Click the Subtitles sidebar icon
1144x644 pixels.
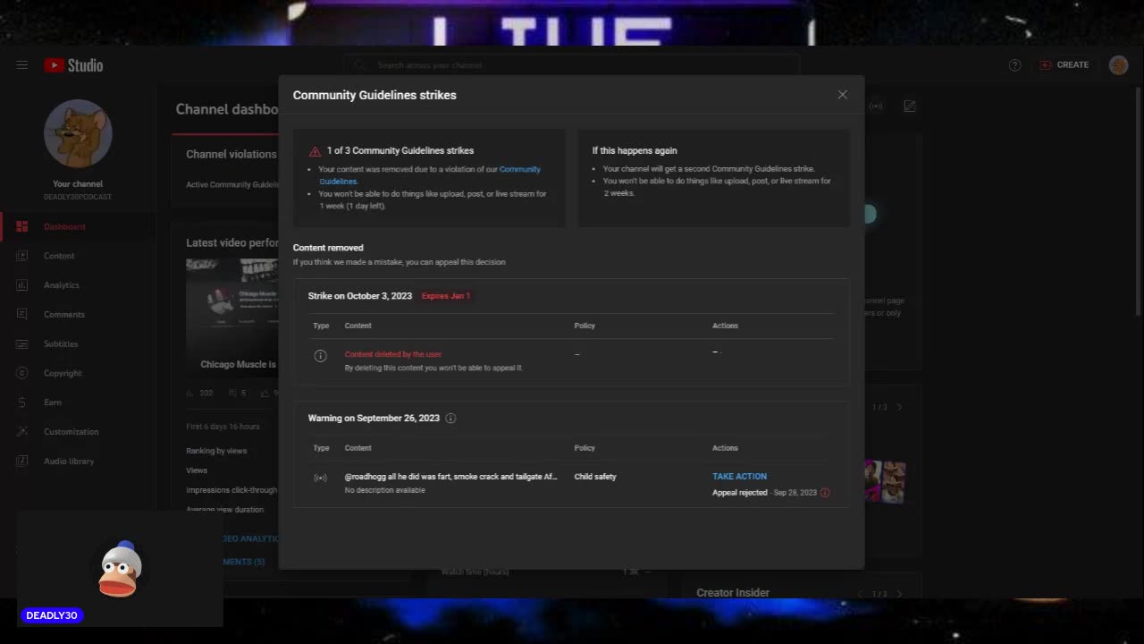pos(22,344)
